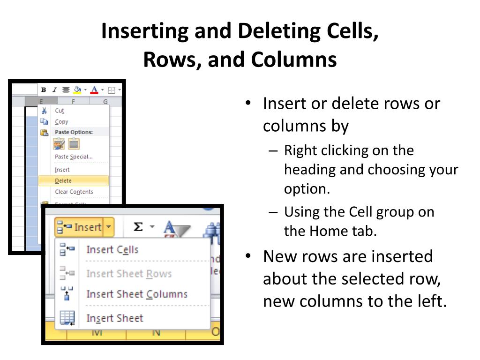Click the borders icon
480x360 pixels.
point(112,90)
